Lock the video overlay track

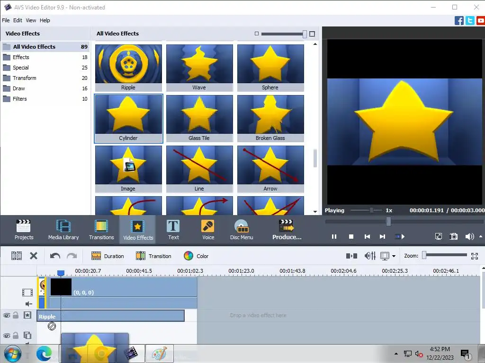click(x=16, y=335)
